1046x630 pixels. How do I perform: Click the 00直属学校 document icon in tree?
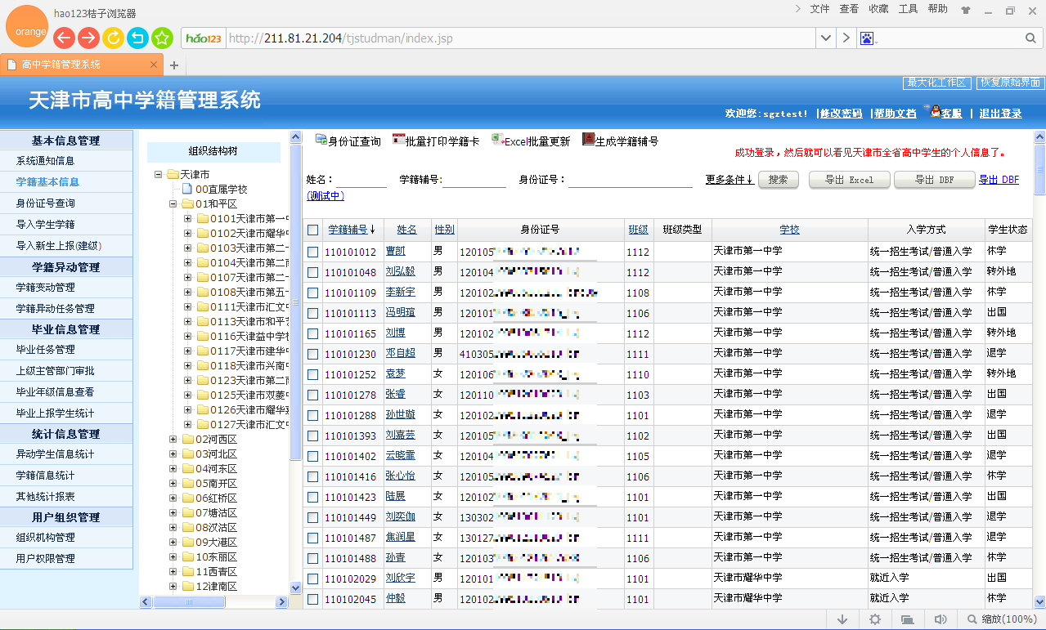186,189
